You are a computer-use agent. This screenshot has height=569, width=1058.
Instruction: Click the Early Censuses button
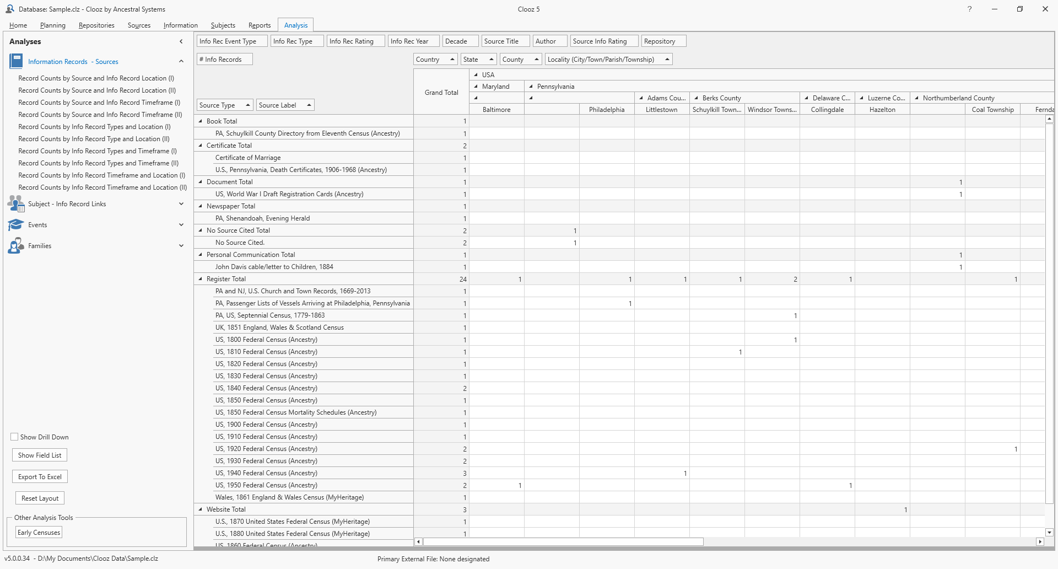[39, 533]
